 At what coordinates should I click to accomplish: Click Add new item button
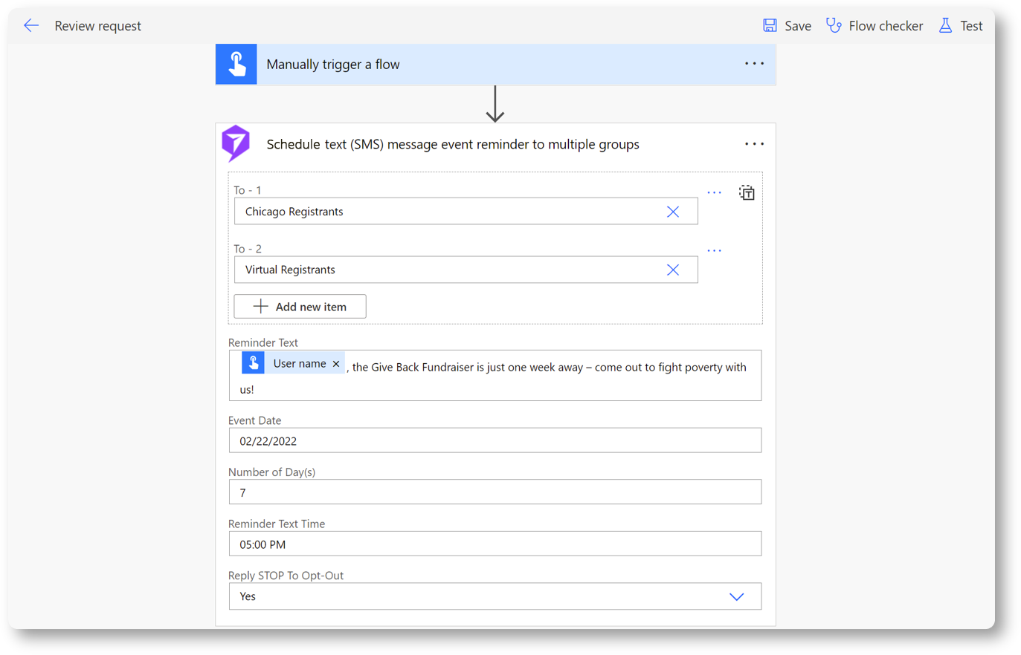pos(300,307)
